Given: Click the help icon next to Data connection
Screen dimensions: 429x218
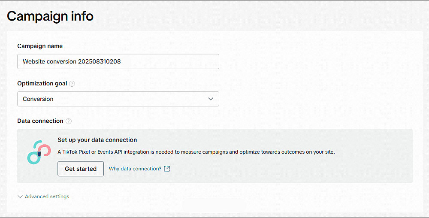Looking at the screenshot, I should tap(69, 121).
